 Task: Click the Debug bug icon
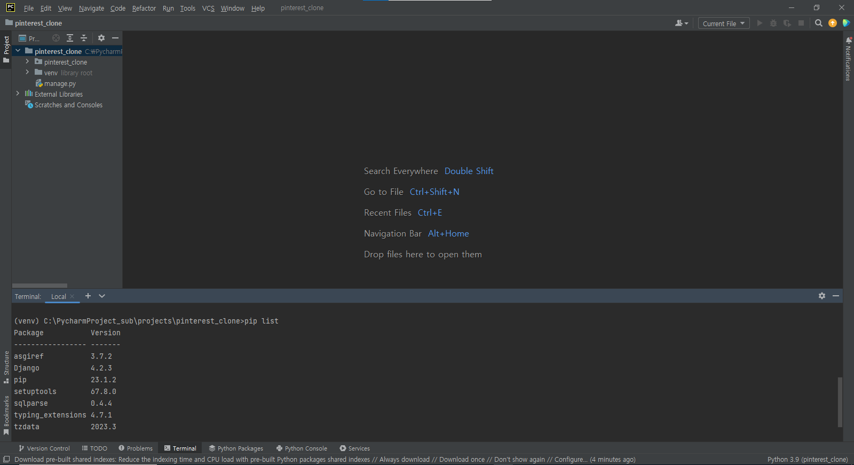[x=773, y=23]
